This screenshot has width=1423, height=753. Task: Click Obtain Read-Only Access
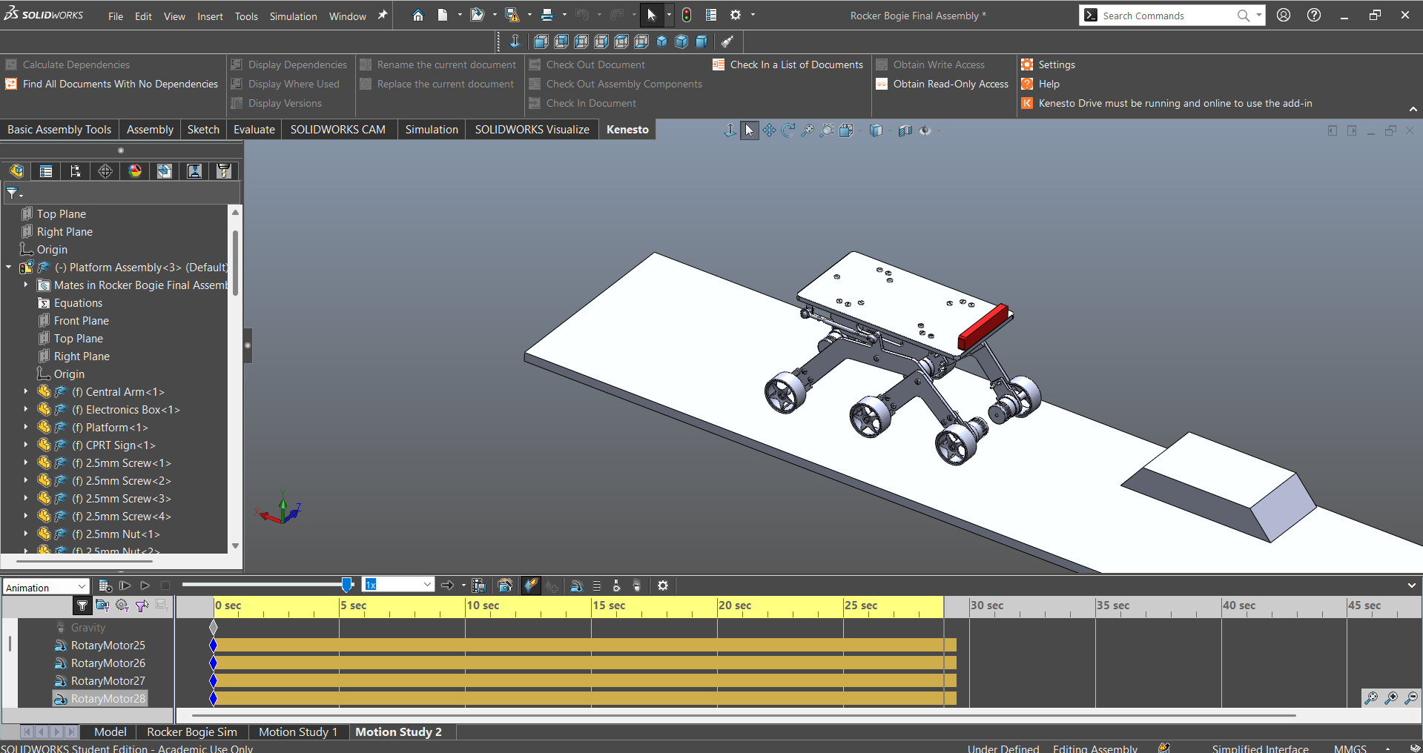pos(942,84)
